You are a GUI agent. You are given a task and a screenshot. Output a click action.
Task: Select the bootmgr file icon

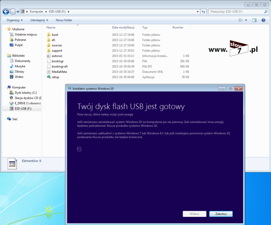tap(48, 61)
